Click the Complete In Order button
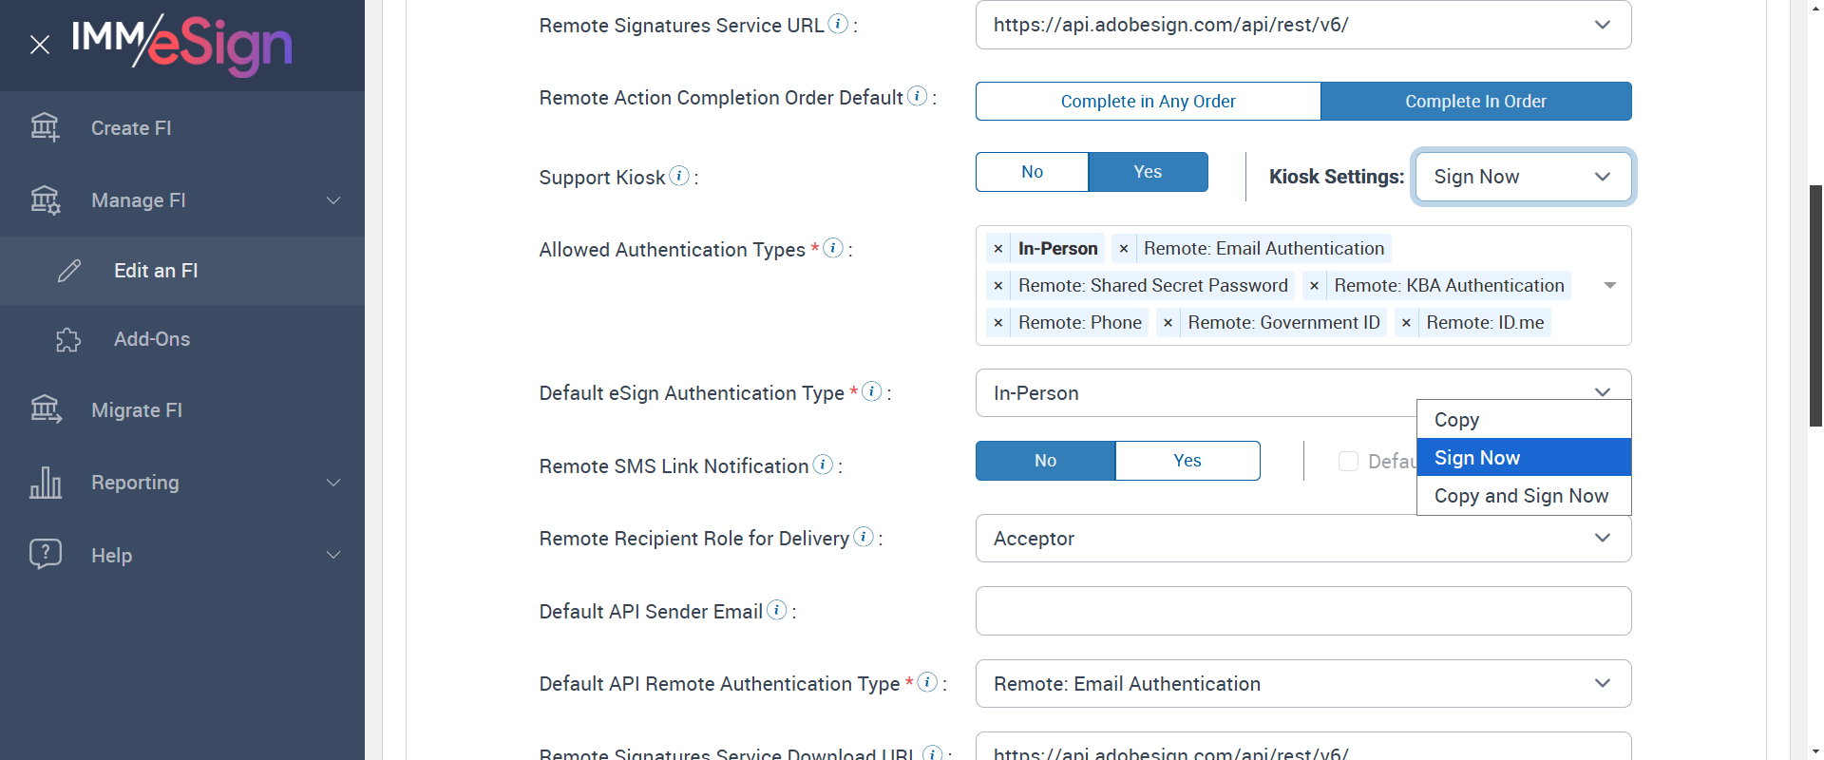This screenshot has height=760, width=1824. click(x=1475, y=102)
